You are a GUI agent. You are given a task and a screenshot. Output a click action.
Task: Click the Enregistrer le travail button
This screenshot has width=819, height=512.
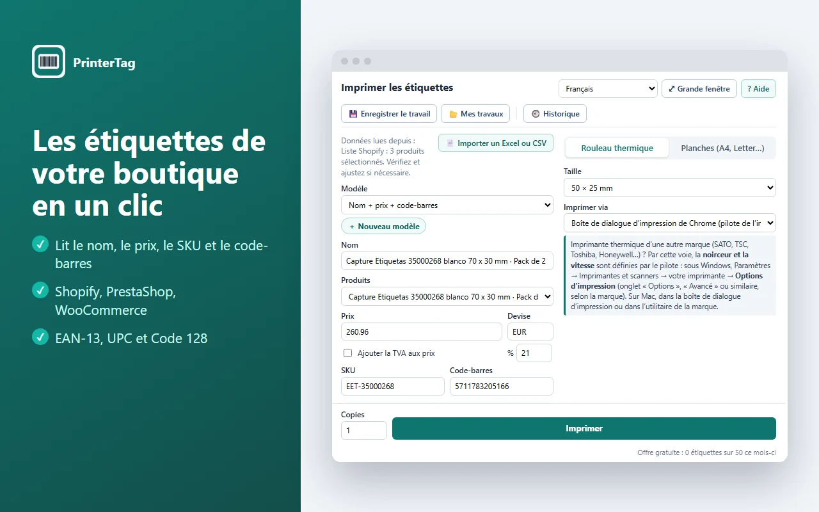tap(389, 114)
